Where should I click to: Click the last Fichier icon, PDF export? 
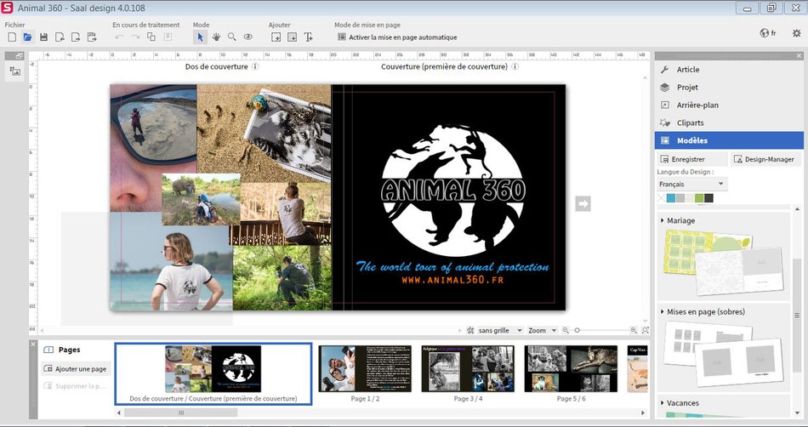click(x=92, y=37)
